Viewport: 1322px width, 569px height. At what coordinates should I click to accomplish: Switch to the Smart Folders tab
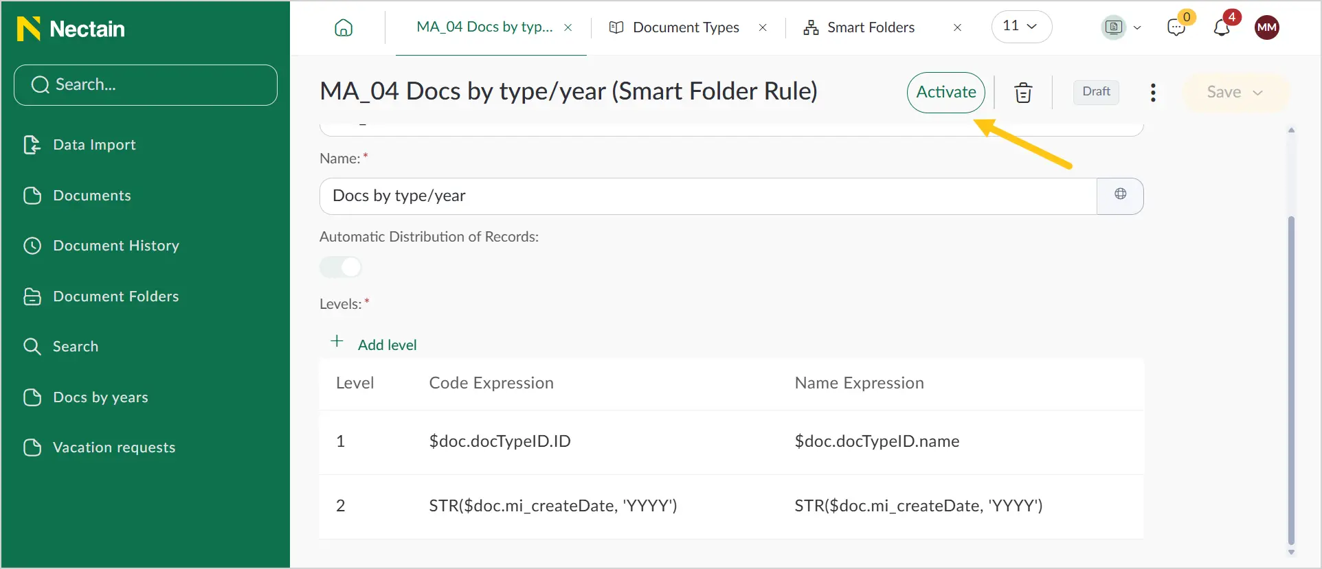pos(871,27)
